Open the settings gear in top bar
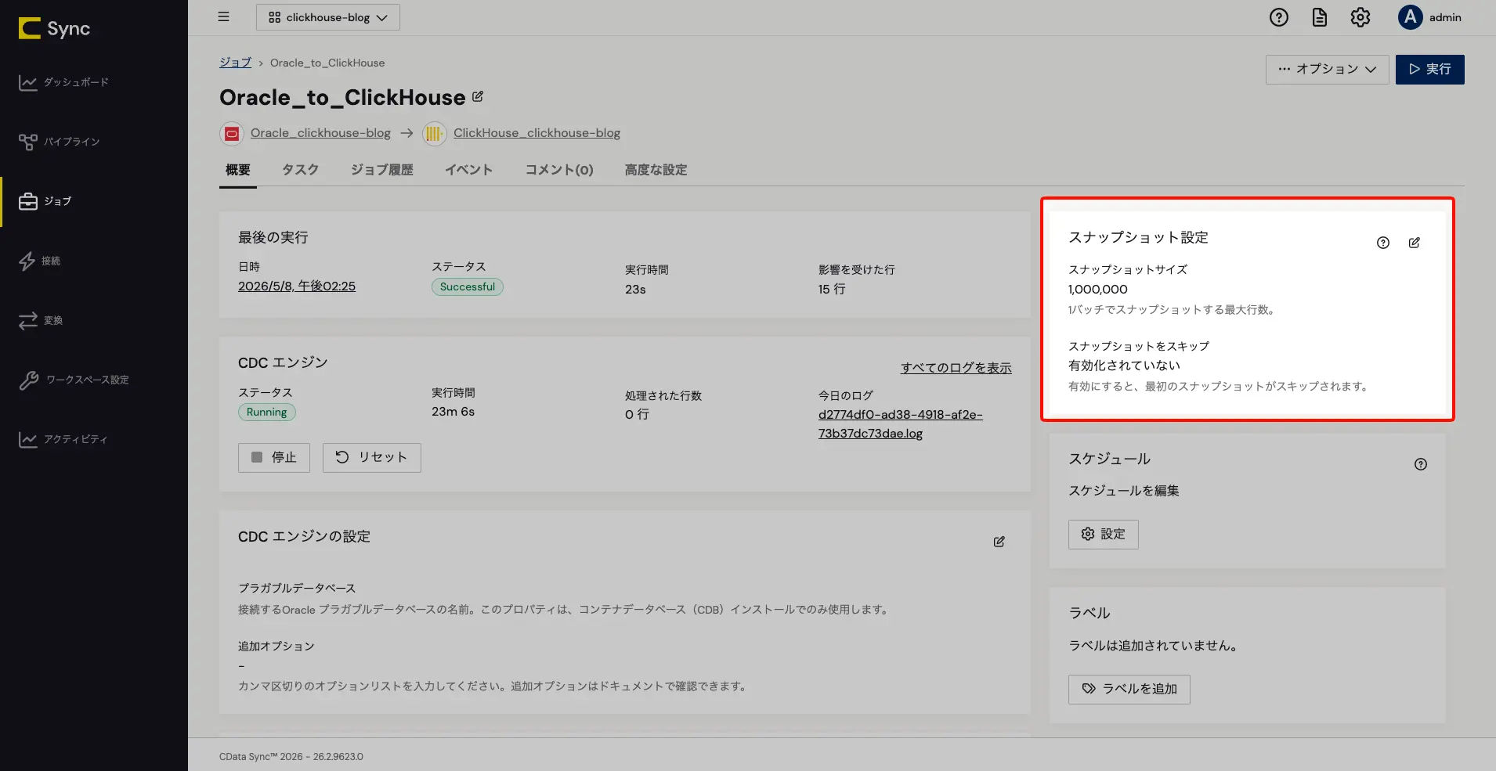 pos(1360,17)
